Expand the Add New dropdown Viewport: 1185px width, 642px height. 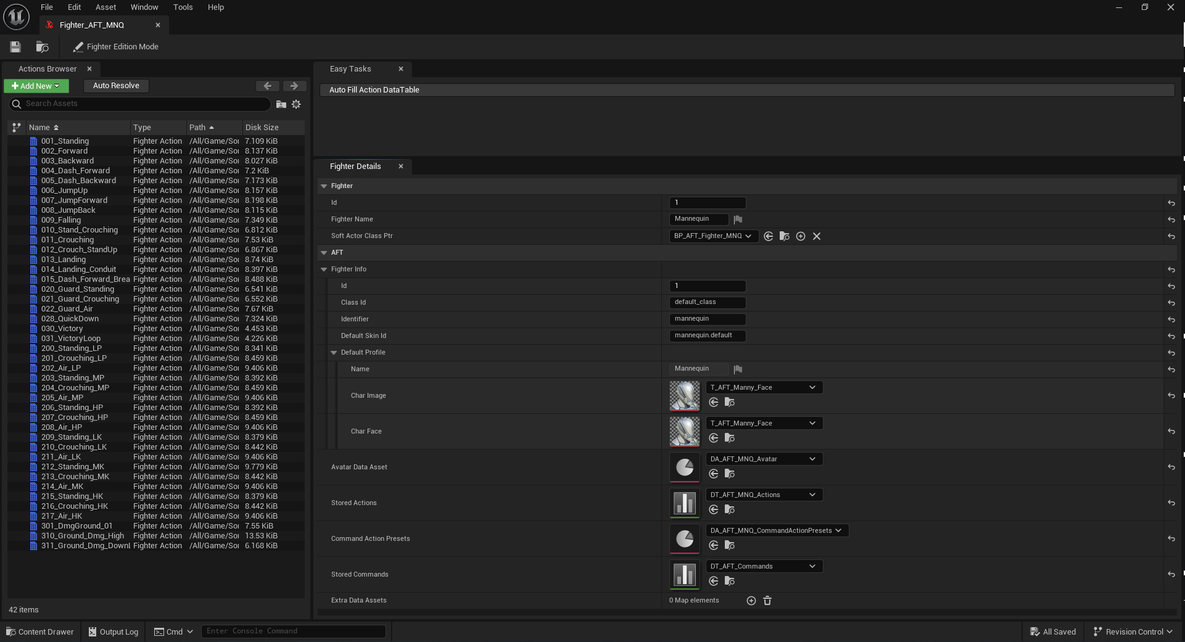click(x=56, y=86)
